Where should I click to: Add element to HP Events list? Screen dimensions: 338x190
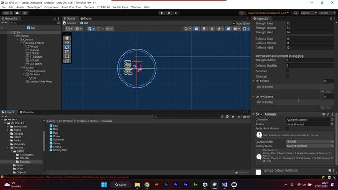323,91
